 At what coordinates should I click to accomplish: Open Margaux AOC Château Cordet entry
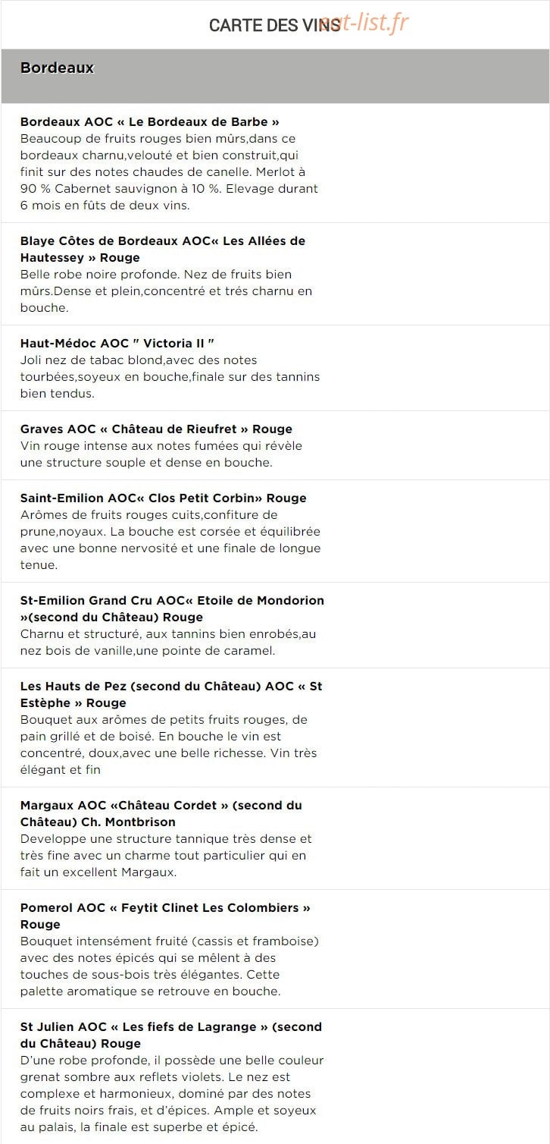[161, 813]
